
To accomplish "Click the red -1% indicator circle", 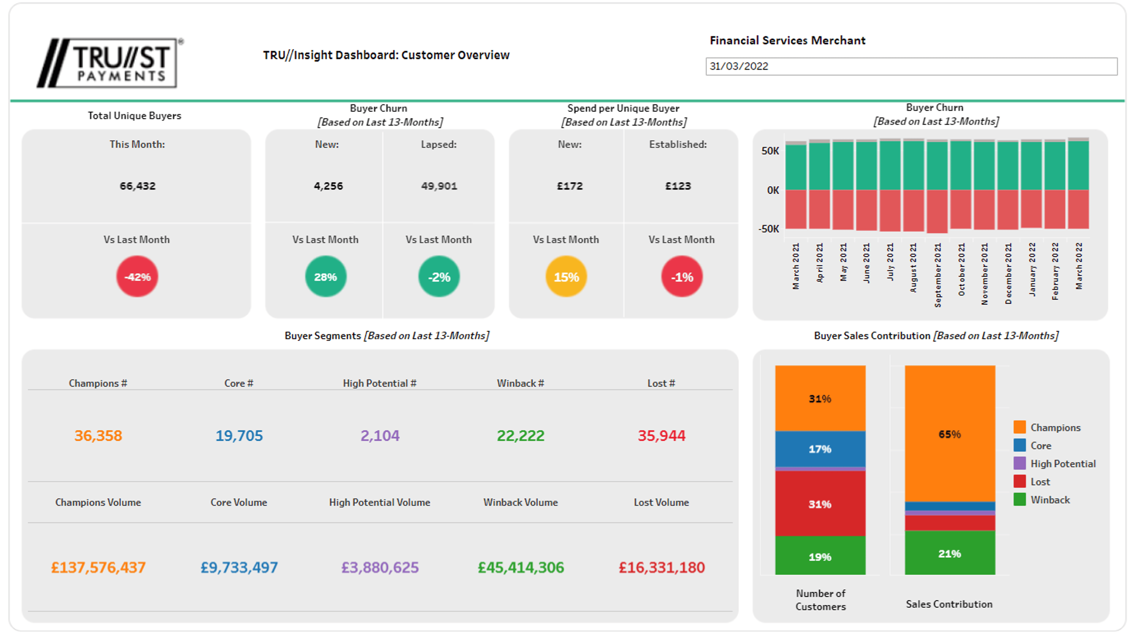I will tap(682, 277).
